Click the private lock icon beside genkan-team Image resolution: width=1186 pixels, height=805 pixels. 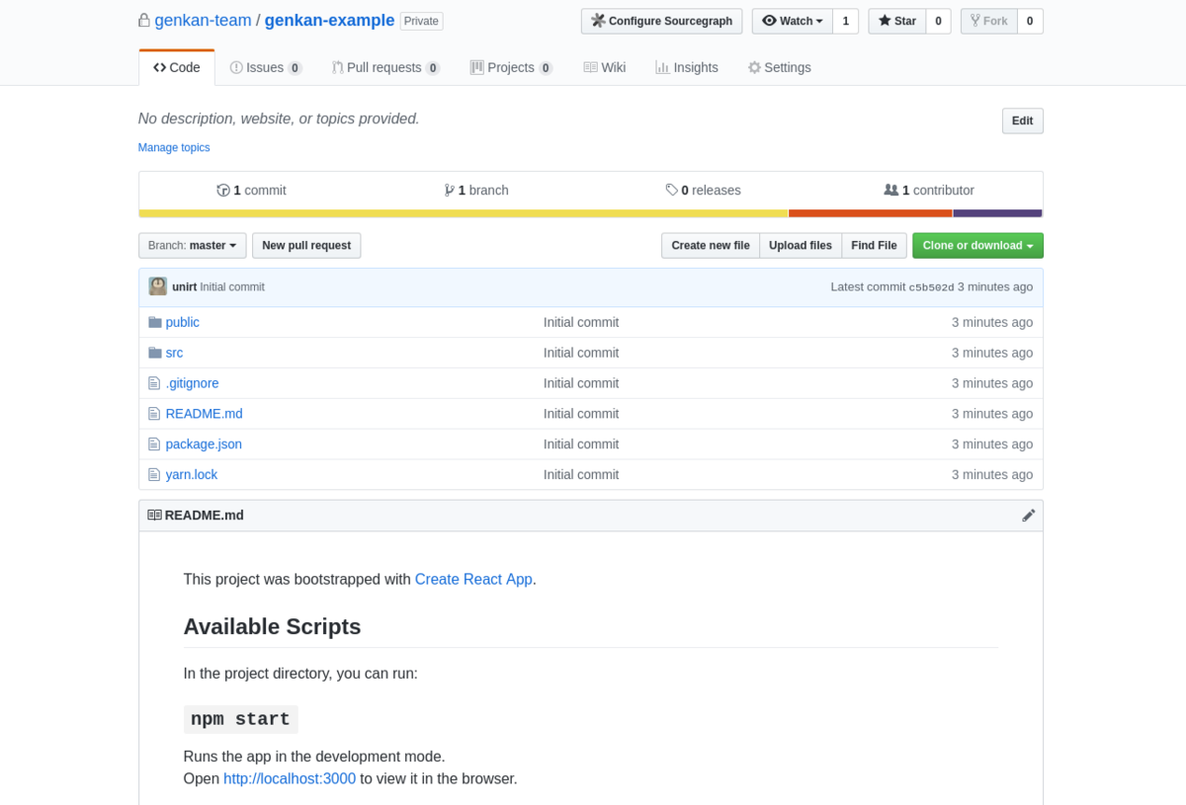pyautogui.click(x=144, y=21)
